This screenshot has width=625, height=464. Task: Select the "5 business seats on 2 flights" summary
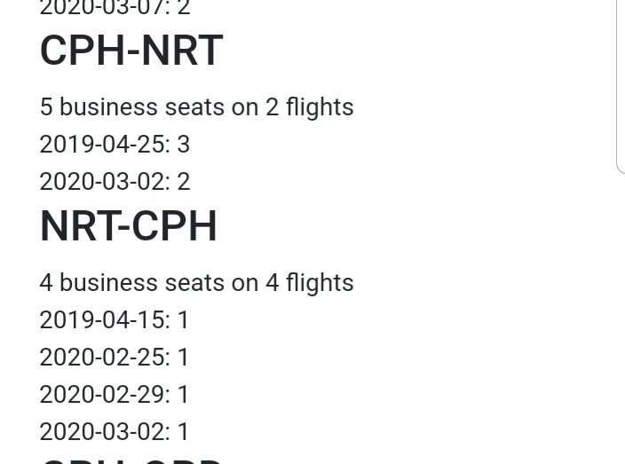point(196,107)
